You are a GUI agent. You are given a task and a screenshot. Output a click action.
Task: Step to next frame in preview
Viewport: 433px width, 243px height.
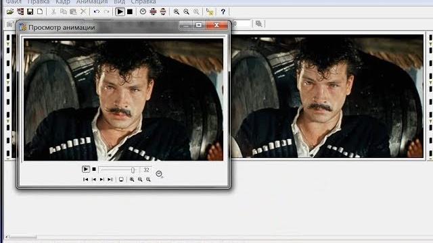tap(102, 180)
